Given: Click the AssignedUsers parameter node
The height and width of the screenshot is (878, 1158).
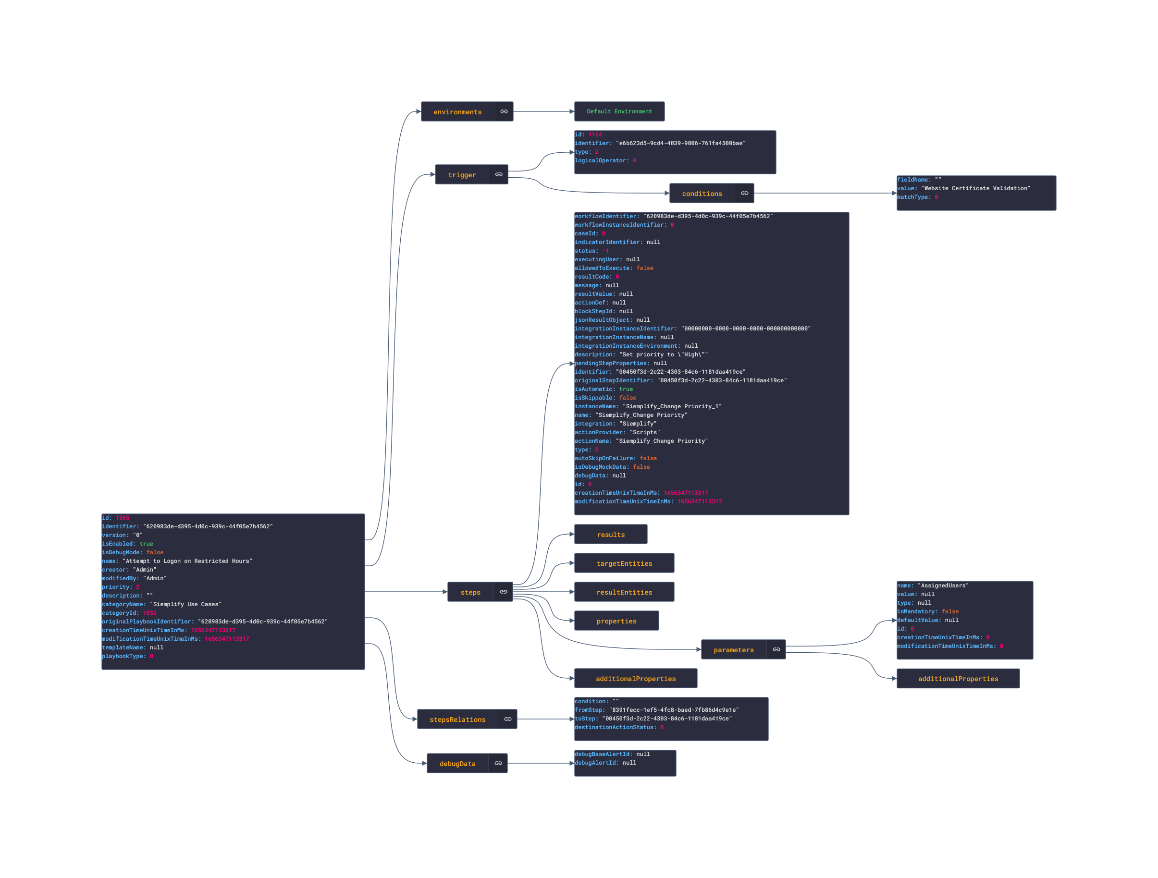Looking at the screenshot, I should [964, 620].
